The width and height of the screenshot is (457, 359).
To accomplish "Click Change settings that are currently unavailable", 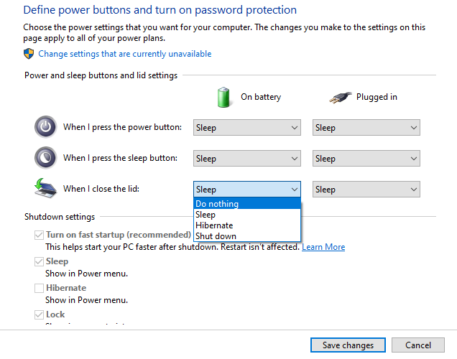I will (x=125, y=54).
